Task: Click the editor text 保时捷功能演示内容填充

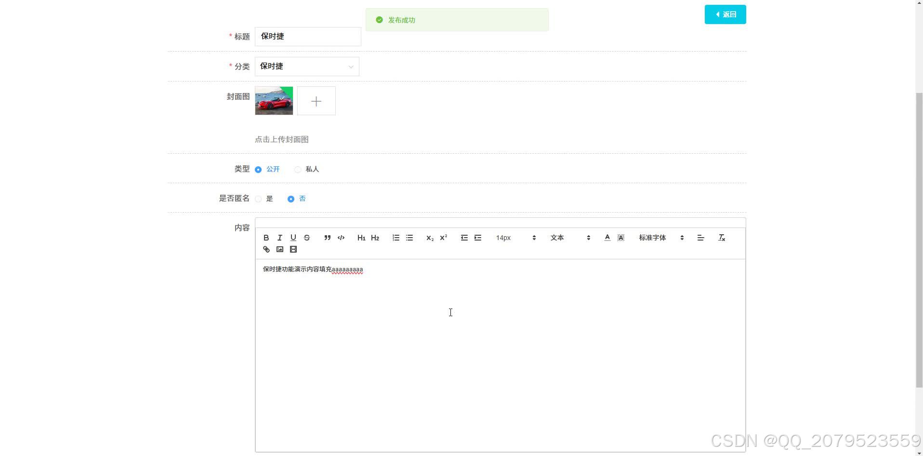Action: pos(297,269)
